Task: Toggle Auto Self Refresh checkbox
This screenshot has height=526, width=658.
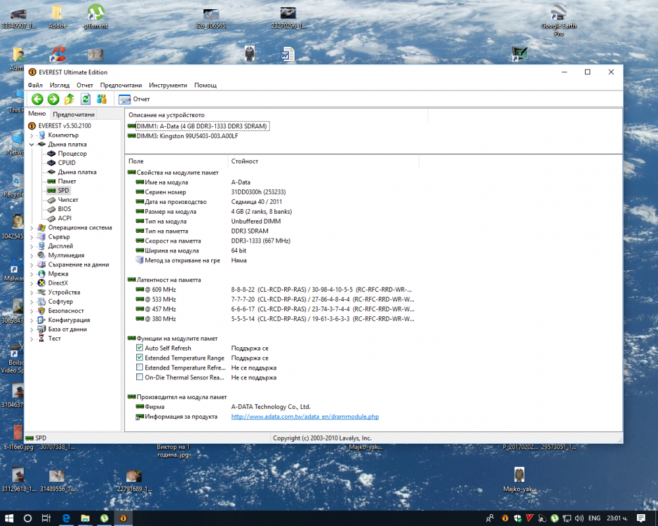Action: point(139,348)
